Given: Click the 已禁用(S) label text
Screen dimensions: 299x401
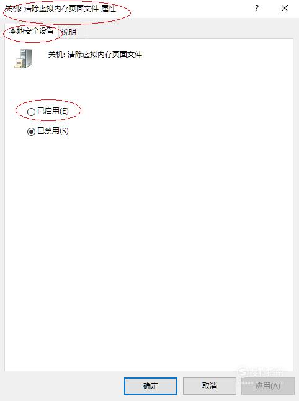Looking at the screenshot, I should (x=53, y=131).
